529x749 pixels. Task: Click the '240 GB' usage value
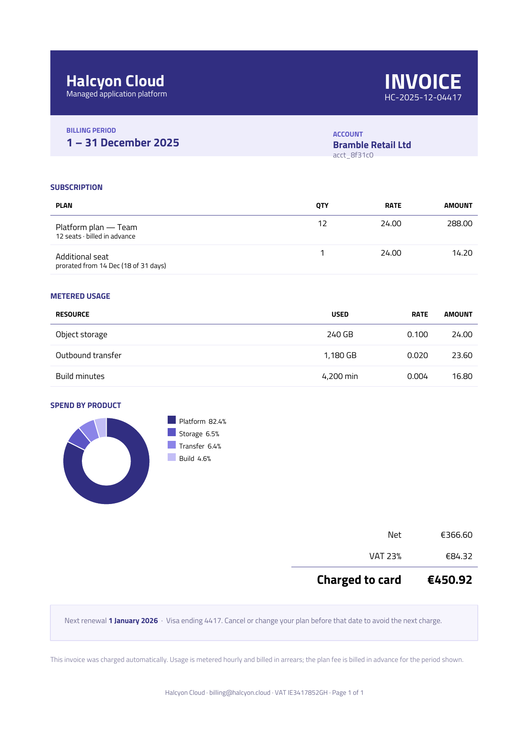pyautogui.click(x=340, y=335)
